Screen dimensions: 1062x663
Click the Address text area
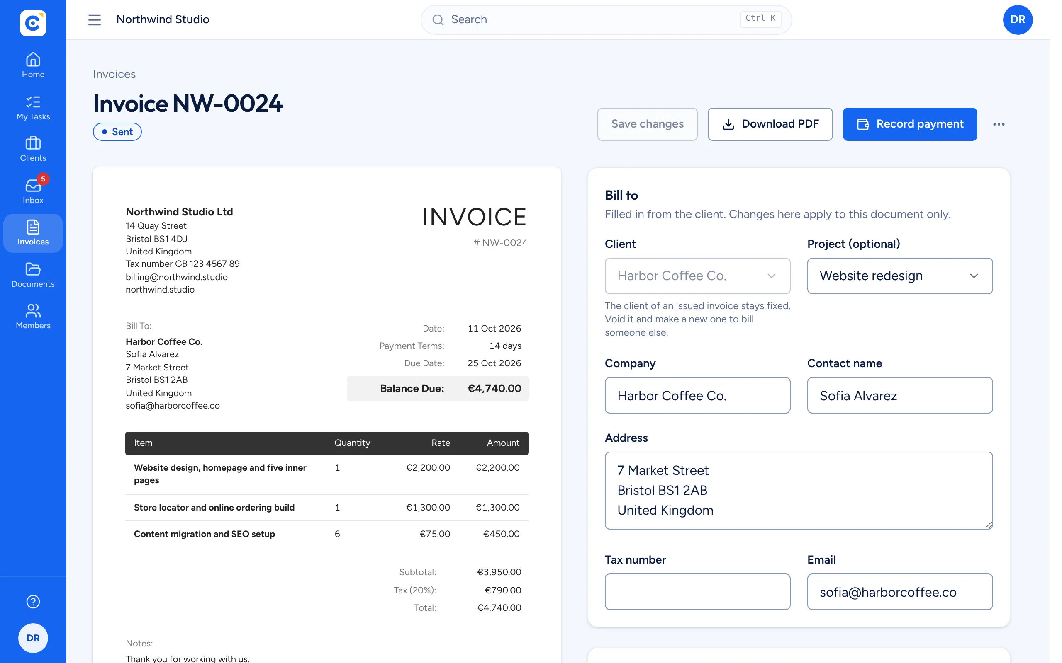coord(798,490)
